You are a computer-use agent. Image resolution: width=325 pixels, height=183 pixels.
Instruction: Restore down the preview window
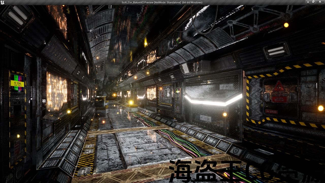(x=313, y=2)
